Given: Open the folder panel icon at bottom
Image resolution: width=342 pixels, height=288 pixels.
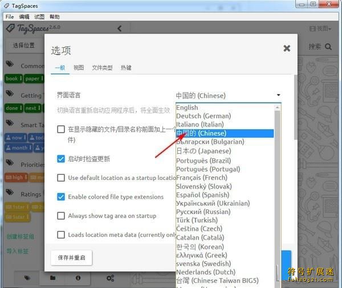Looking at the screenshot, I should [52, 278].
